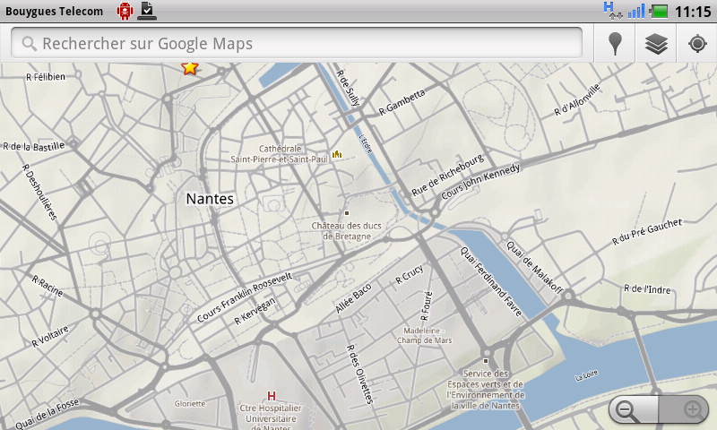Tap the La Loire river label
The image size is (717, 430).
click(586, 375)
